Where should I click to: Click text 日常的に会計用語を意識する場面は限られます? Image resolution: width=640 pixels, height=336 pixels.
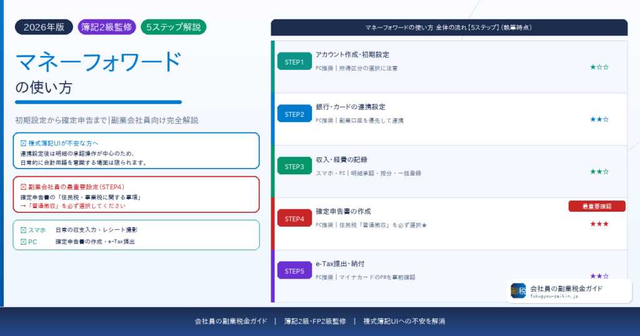point(83,162)
